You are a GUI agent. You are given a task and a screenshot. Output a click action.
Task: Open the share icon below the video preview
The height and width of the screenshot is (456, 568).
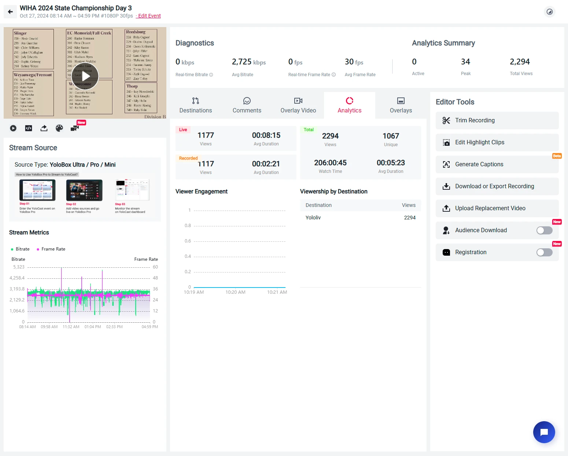[x=44, y=128]
